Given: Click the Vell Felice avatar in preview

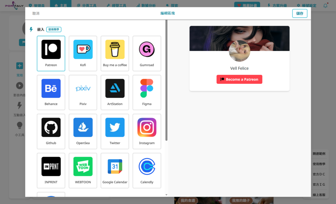Looking at the screenshot, I should (x=239, y=51).
